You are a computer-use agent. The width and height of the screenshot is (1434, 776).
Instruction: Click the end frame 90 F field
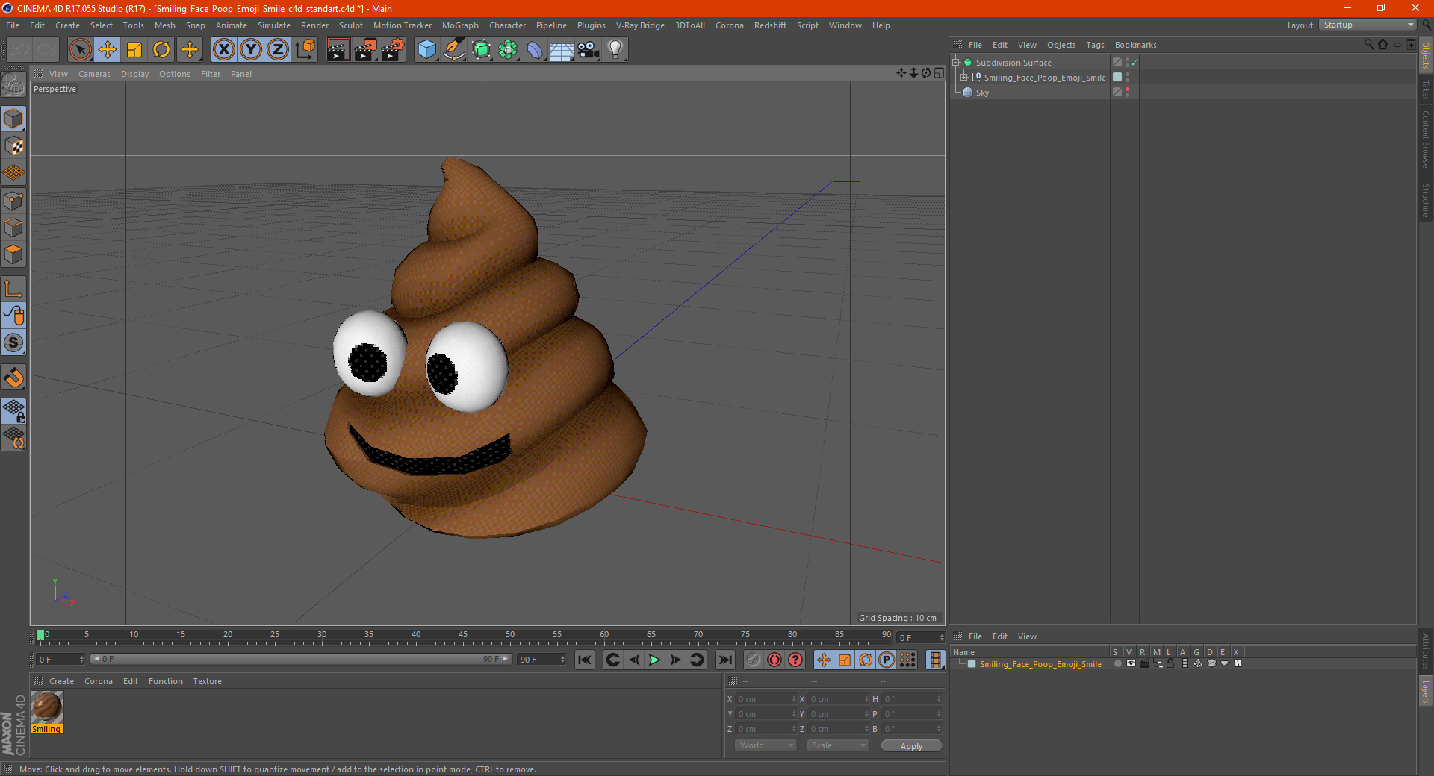tap(541, 660)
